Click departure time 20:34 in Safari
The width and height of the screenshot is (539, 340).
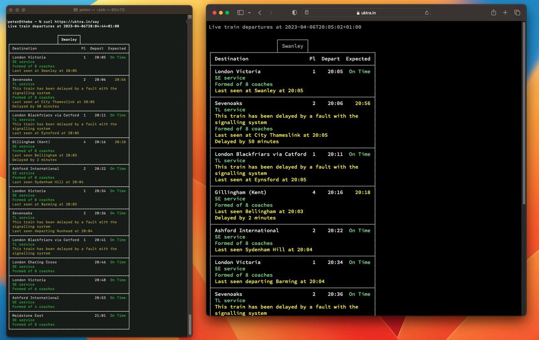click(335, 262)
